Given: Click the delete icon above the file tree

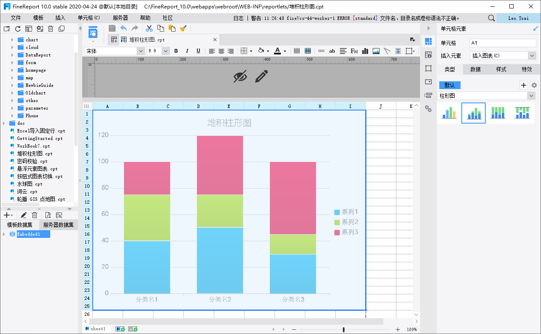Looking at the screenshot, I should (x=51, y=29).
